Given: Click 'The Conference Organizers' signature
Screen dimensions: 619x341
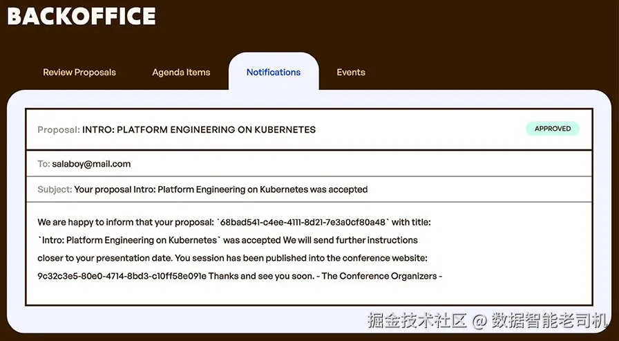Looking at the screenshot, I should (x=377, y=276).
